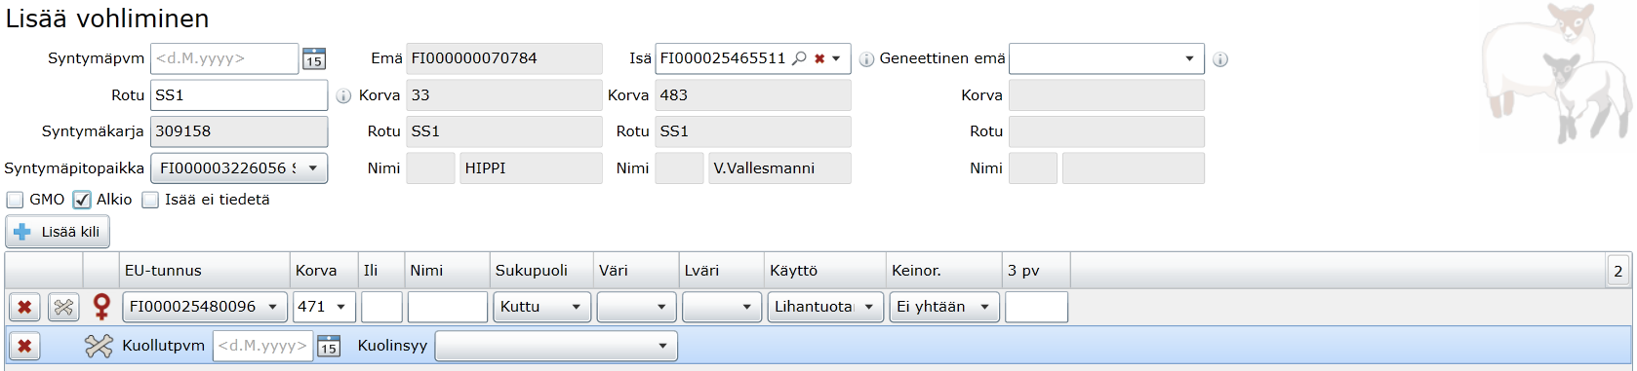Show info icon next to Rotu field
Viewport: 1637px width, 371px height.
[x=343, y=95]
